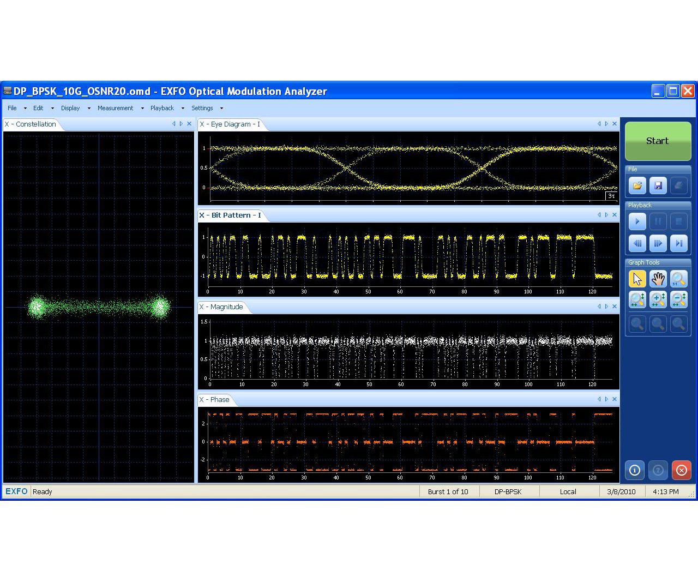This screenshot has height=582, width=698.
Task: Toggle the arrow selection tool on
Action: (637, 279)
